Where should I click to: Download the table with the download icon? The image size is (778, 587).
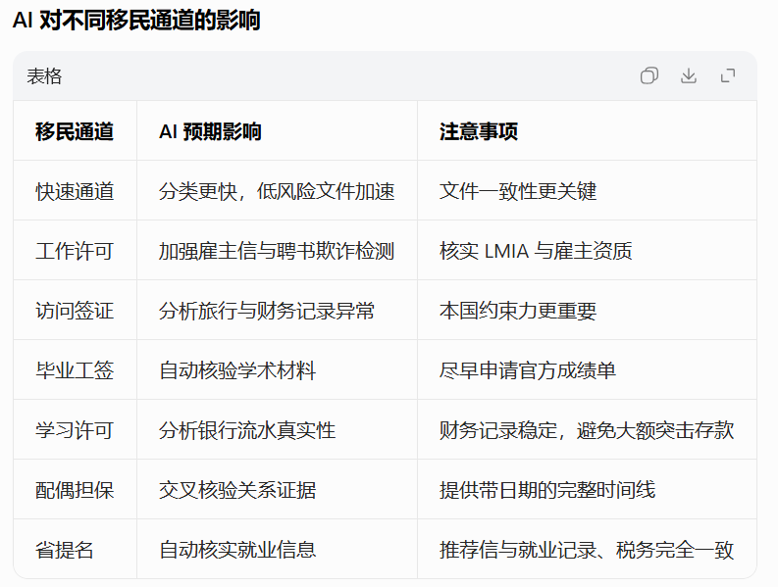[x=689, y=76]
